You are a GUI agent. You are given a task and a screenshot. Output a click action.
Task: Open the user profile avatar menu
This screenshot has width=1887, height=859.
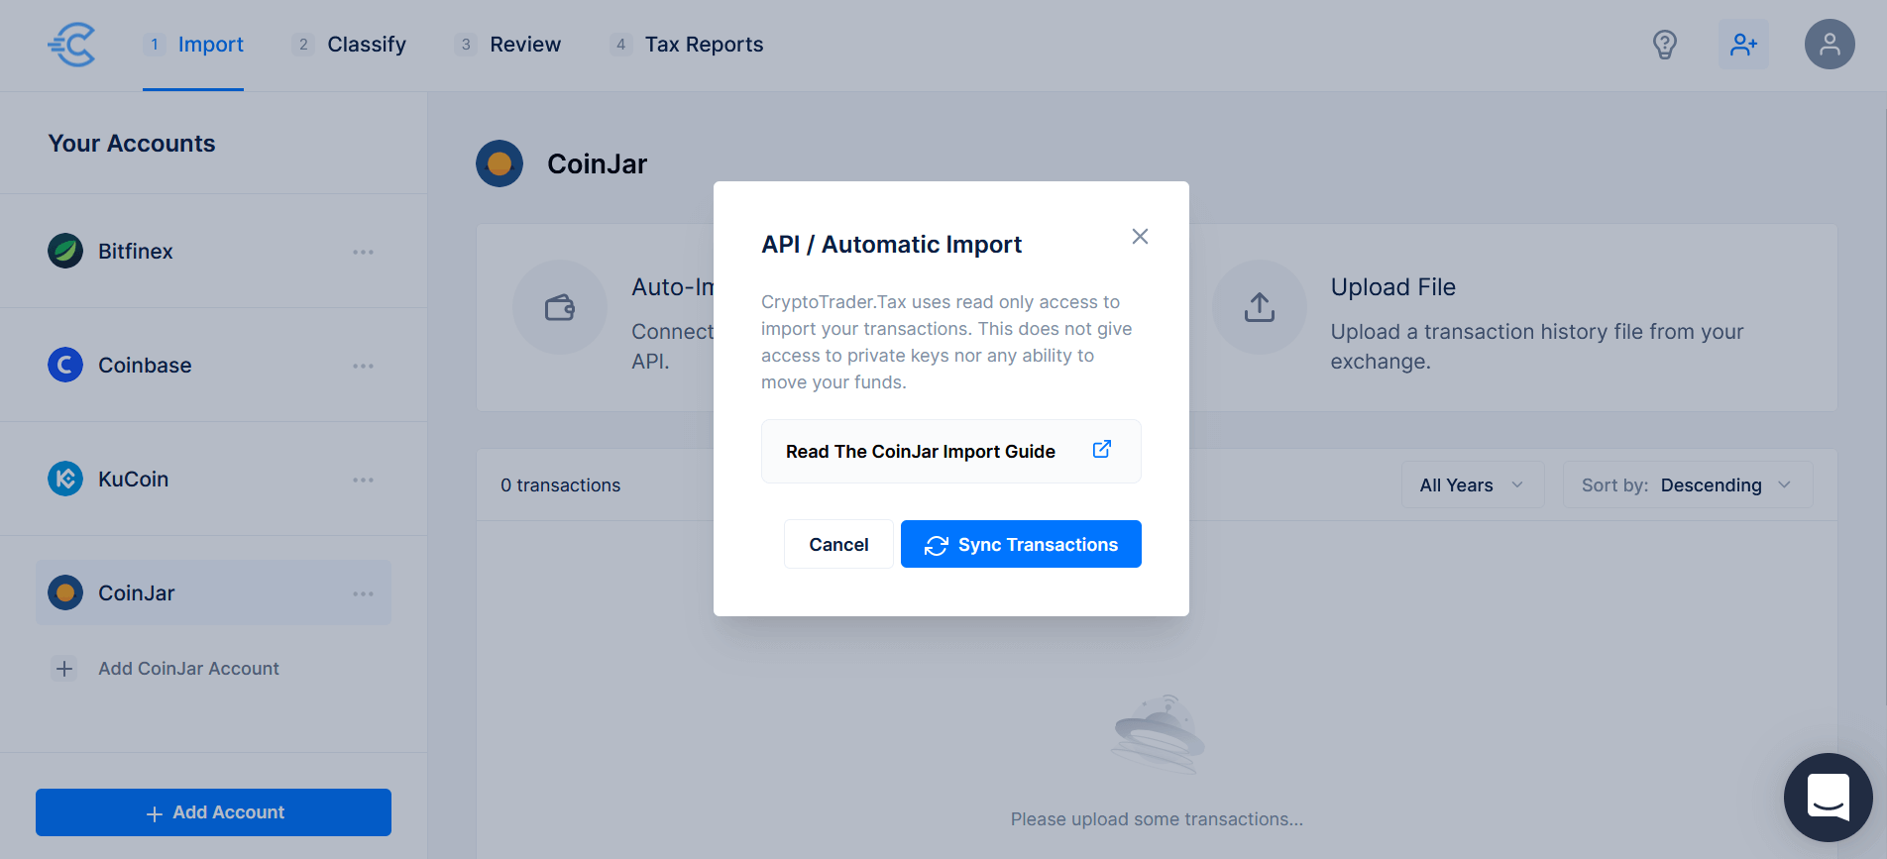[1830, 45]
